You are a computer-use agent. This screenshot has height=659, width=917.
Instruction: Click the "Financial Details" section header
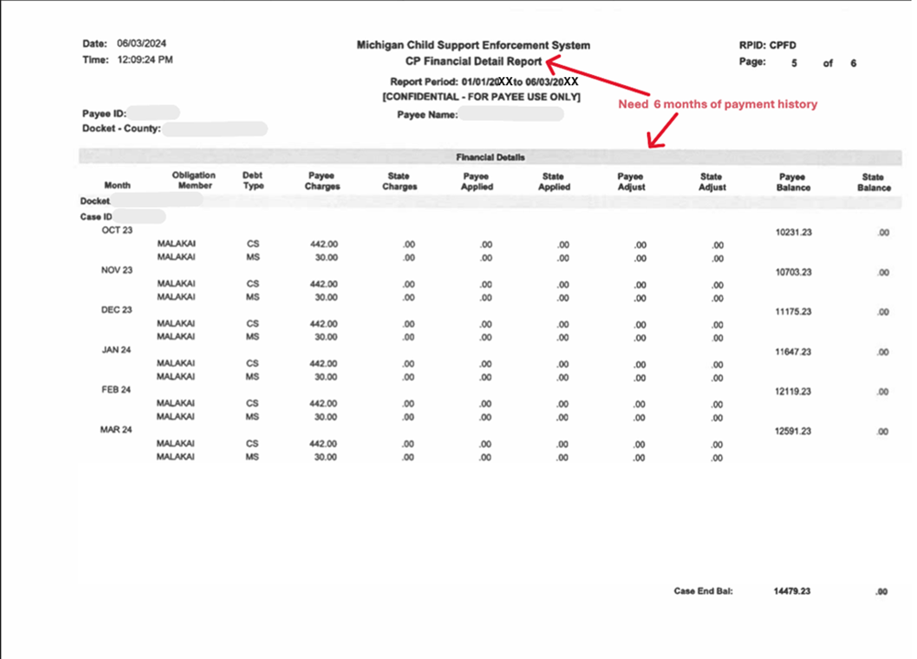click(491, 157)
